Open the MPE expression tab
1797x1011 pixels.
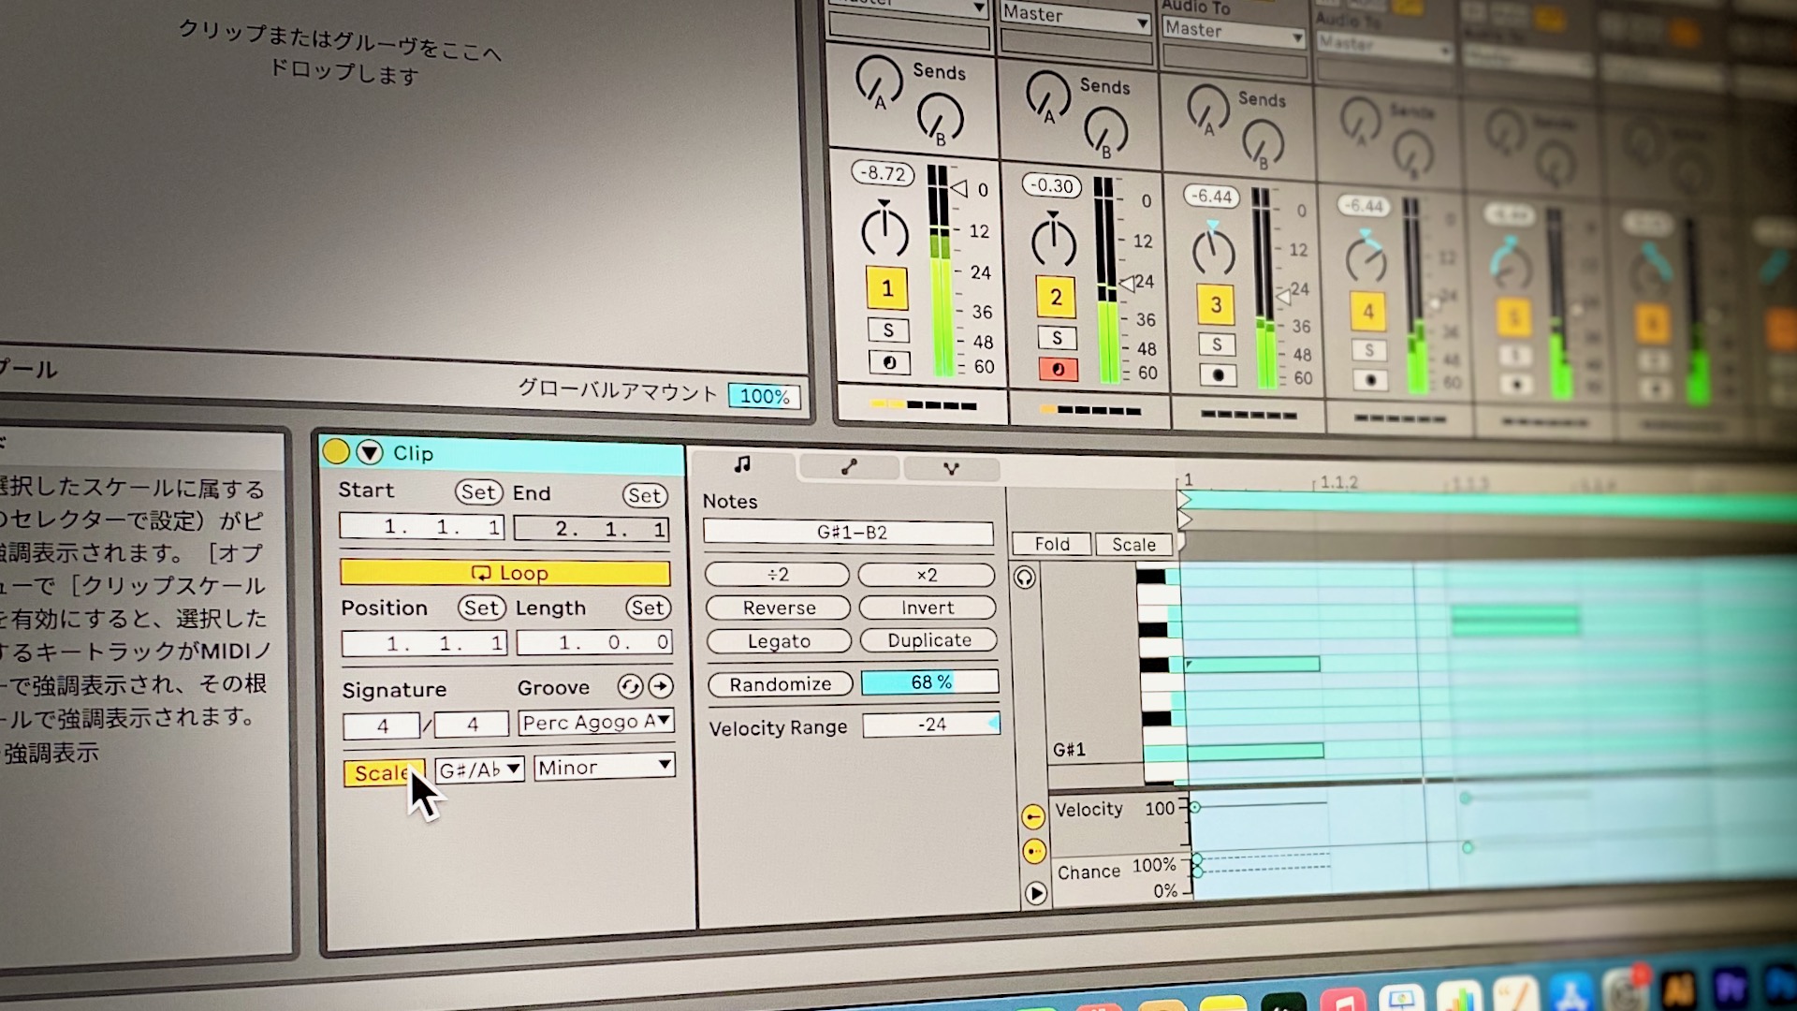pos(951,468)
